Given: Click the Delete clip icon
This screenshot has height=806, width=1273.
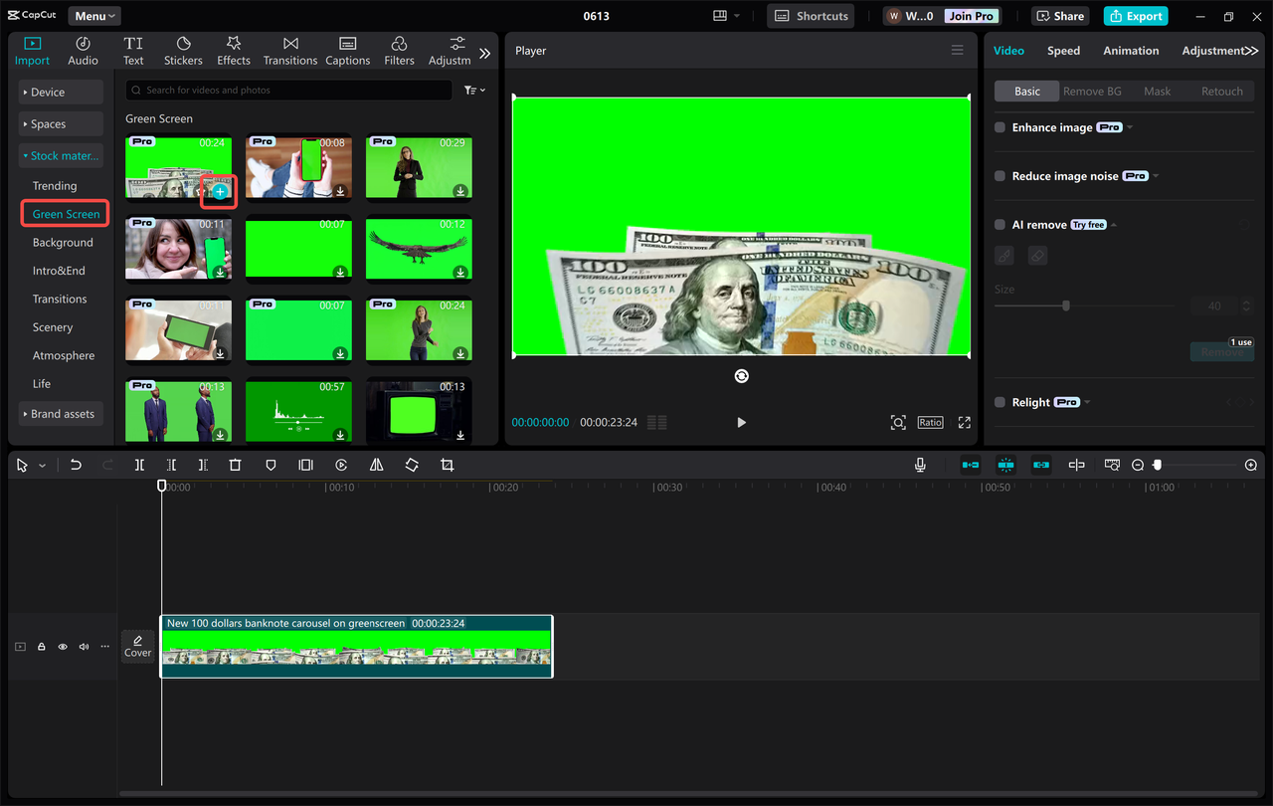Looking at the screenshot, I should (x=235, y=465).
